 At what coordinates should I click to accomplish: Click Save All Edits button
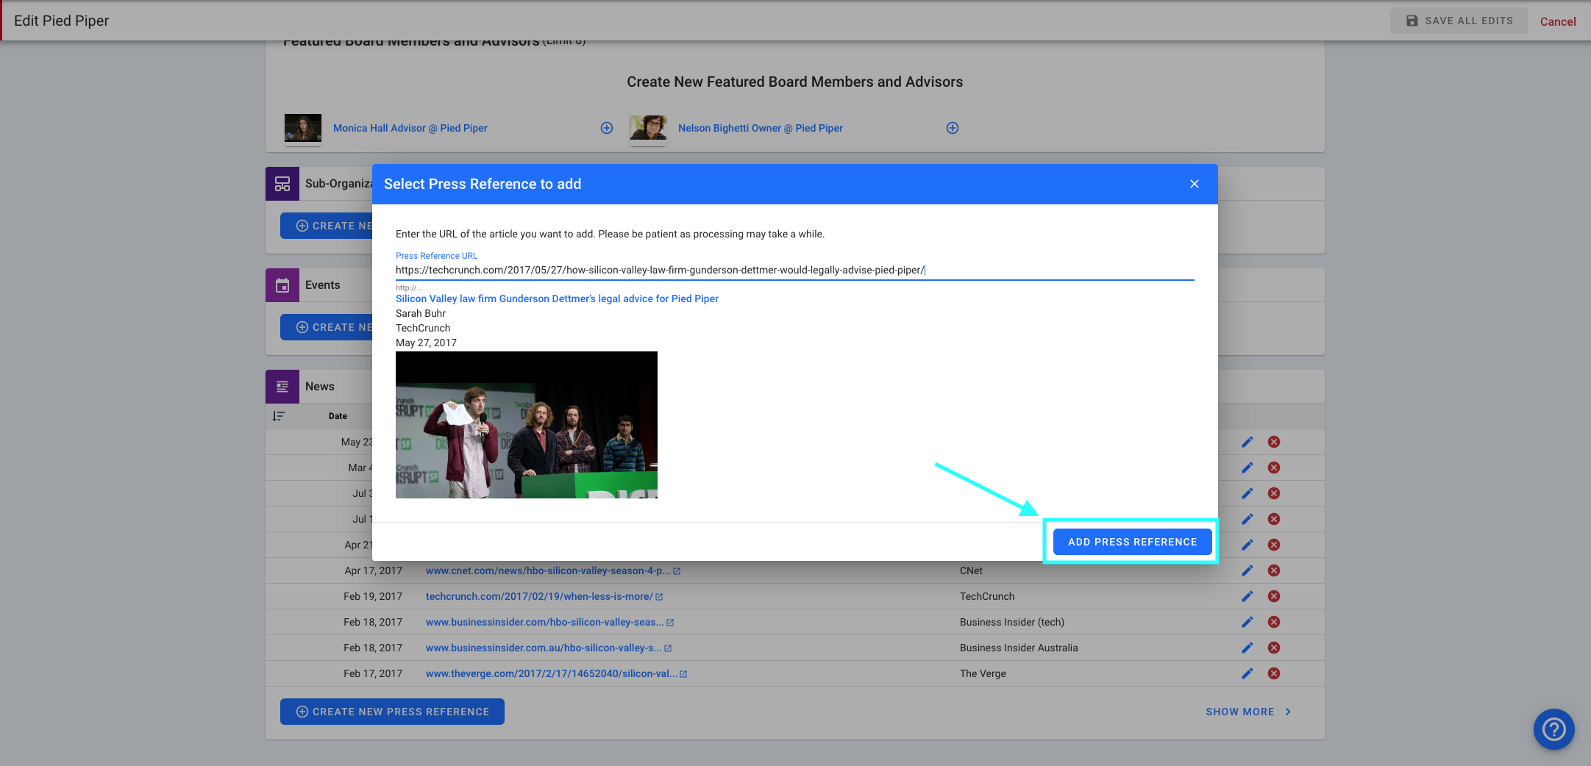click(x=1459, y=21)
